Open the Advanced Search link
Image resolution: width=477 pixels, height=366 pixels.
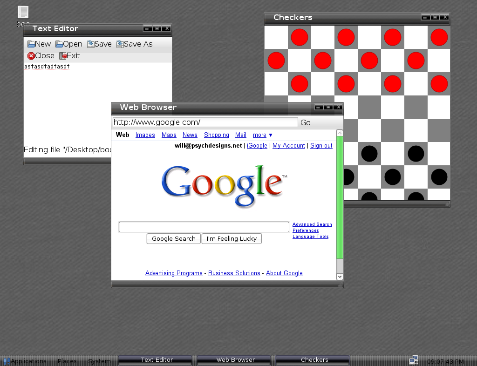coord(312,224)
